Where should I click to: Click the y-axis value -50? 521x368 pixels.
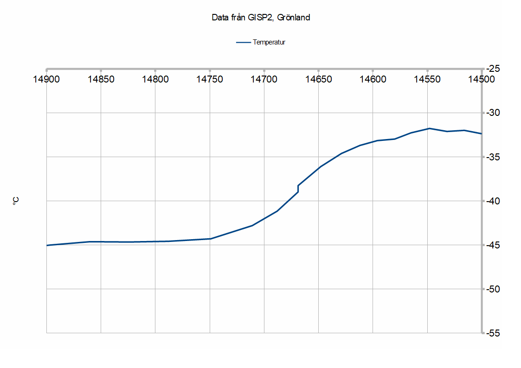coord(493,289)
